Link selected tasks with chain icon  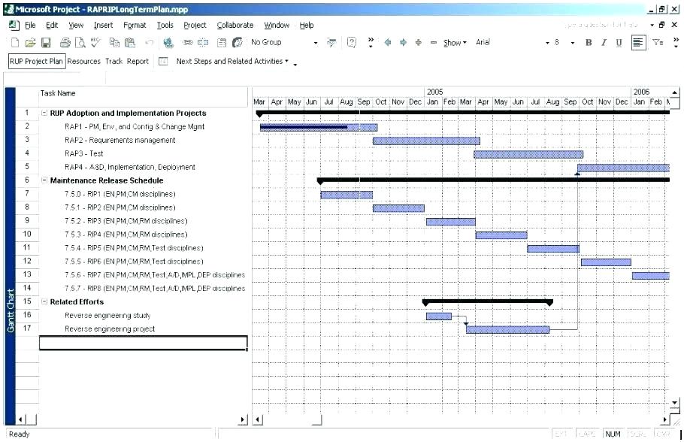[188, 42]
